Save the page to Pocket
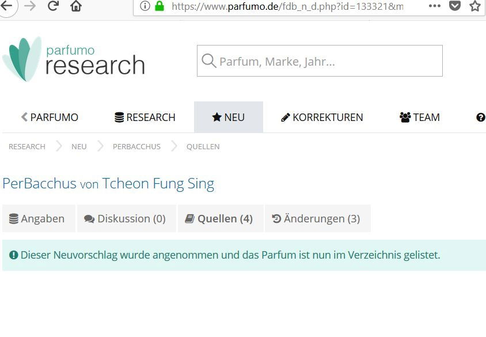 click(455, 5)
